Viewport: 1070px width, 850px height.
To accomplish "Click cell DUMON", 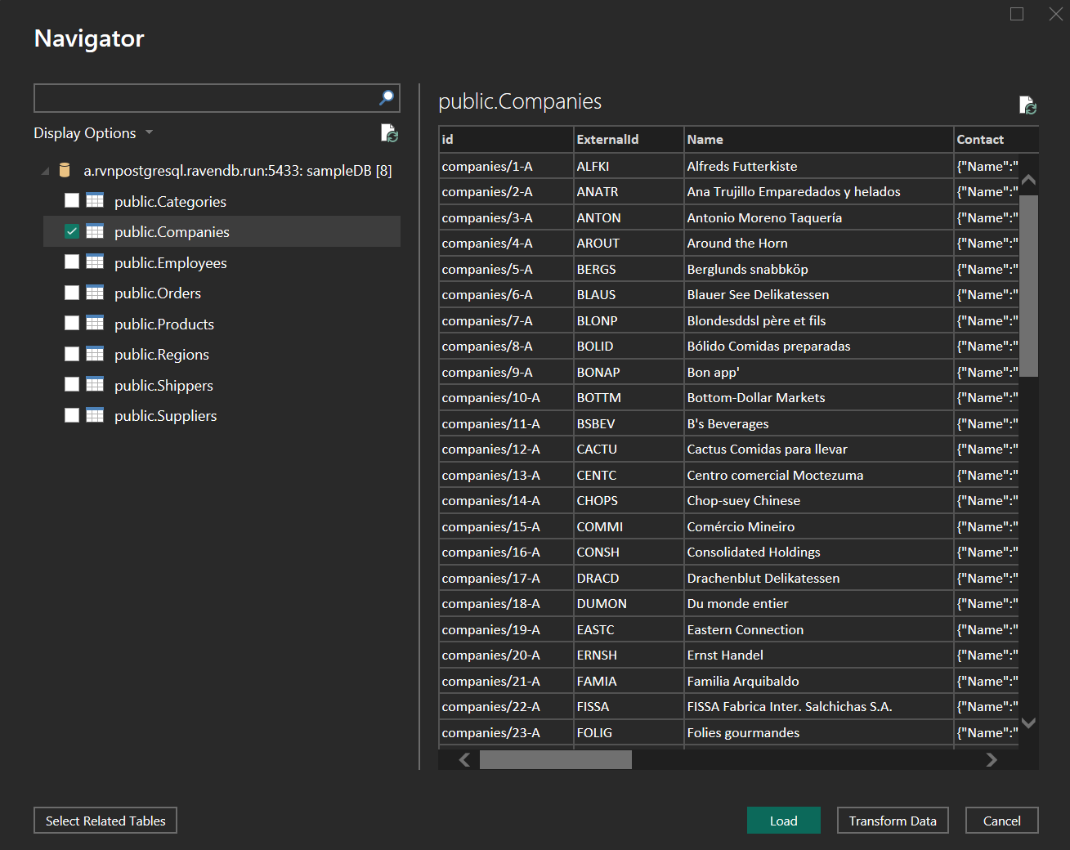I will pos(629,603).
